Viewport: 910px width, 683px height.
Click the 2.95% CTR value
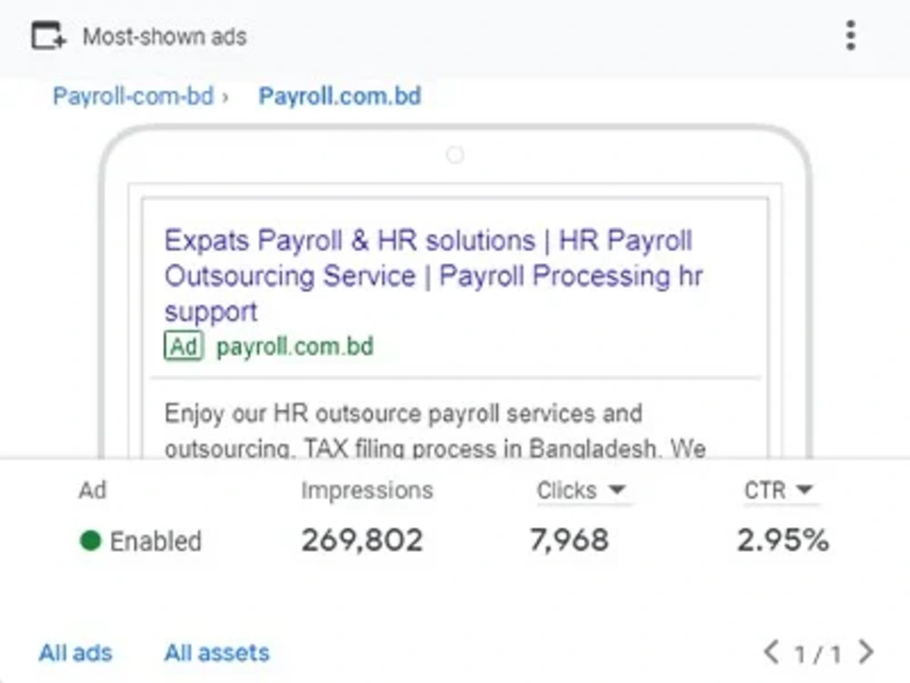pos(783,541)
